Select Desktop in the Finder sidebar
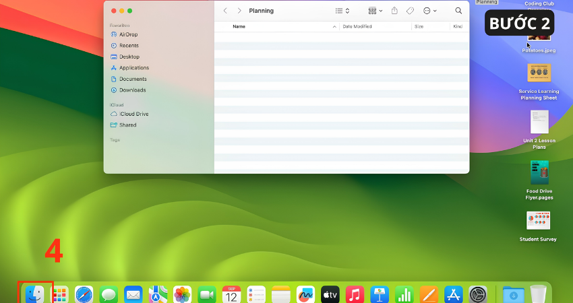573x303 pixels. pyautogui.click(x=125, y=57)
